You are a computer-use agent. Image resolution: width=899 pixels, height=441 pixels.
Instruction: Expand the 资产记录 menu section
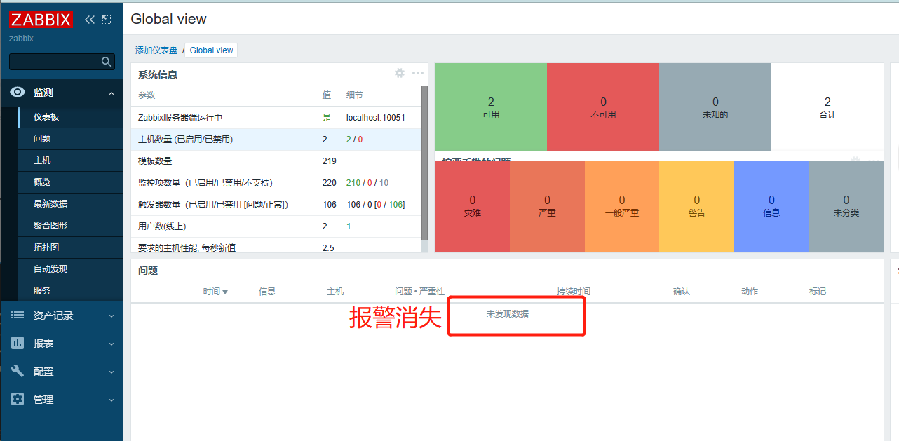click(111, 316)
